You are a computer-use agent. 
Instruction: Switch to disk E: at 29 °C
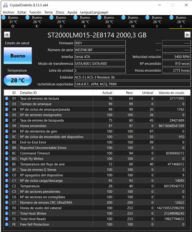[61, 22]
